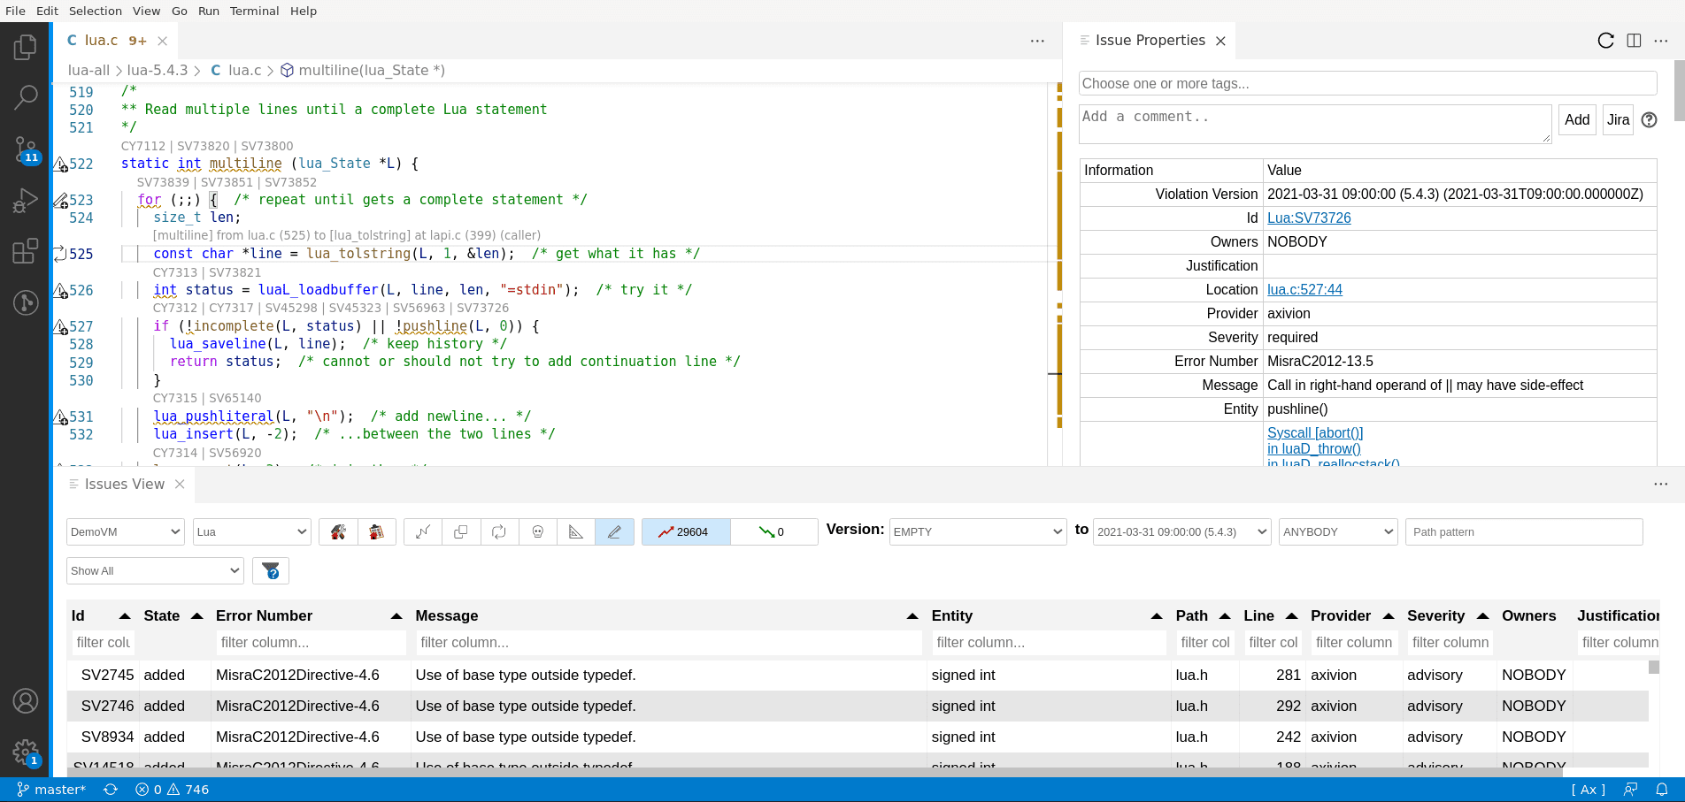The height and width of the screenshot is (802, 1685).
Task: Toggle architecture violations issue kind
Action: [423, 531]
